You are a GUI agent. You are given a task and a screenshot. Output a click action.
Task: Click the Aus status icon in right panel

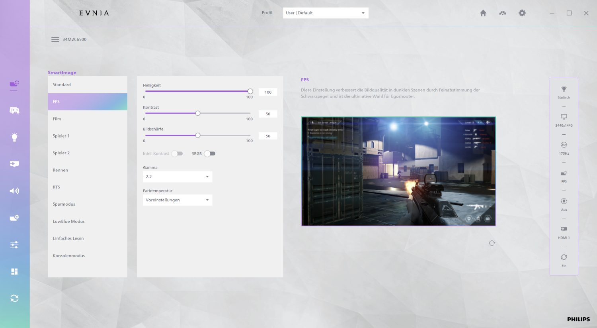(x=564, y=201)
